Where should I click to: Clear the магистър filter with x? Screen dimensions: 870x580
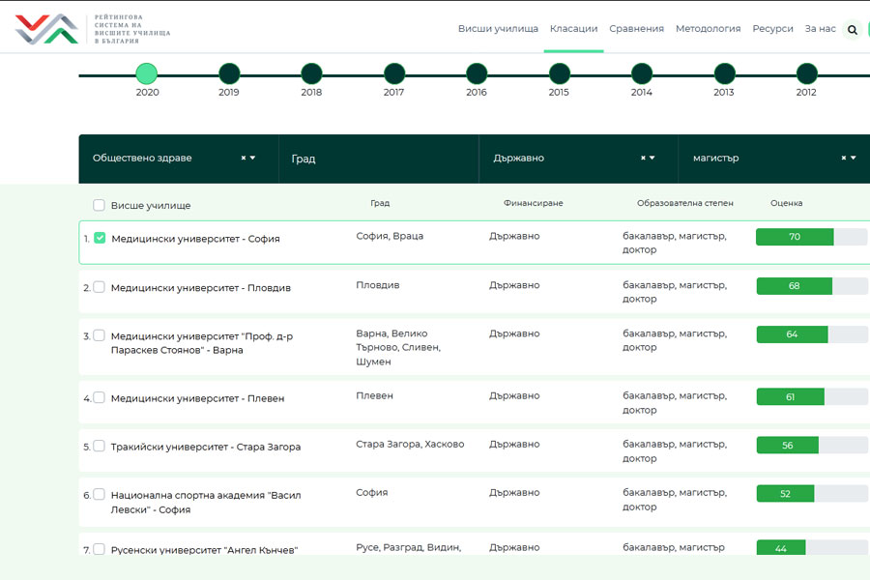tap(843, 159)
